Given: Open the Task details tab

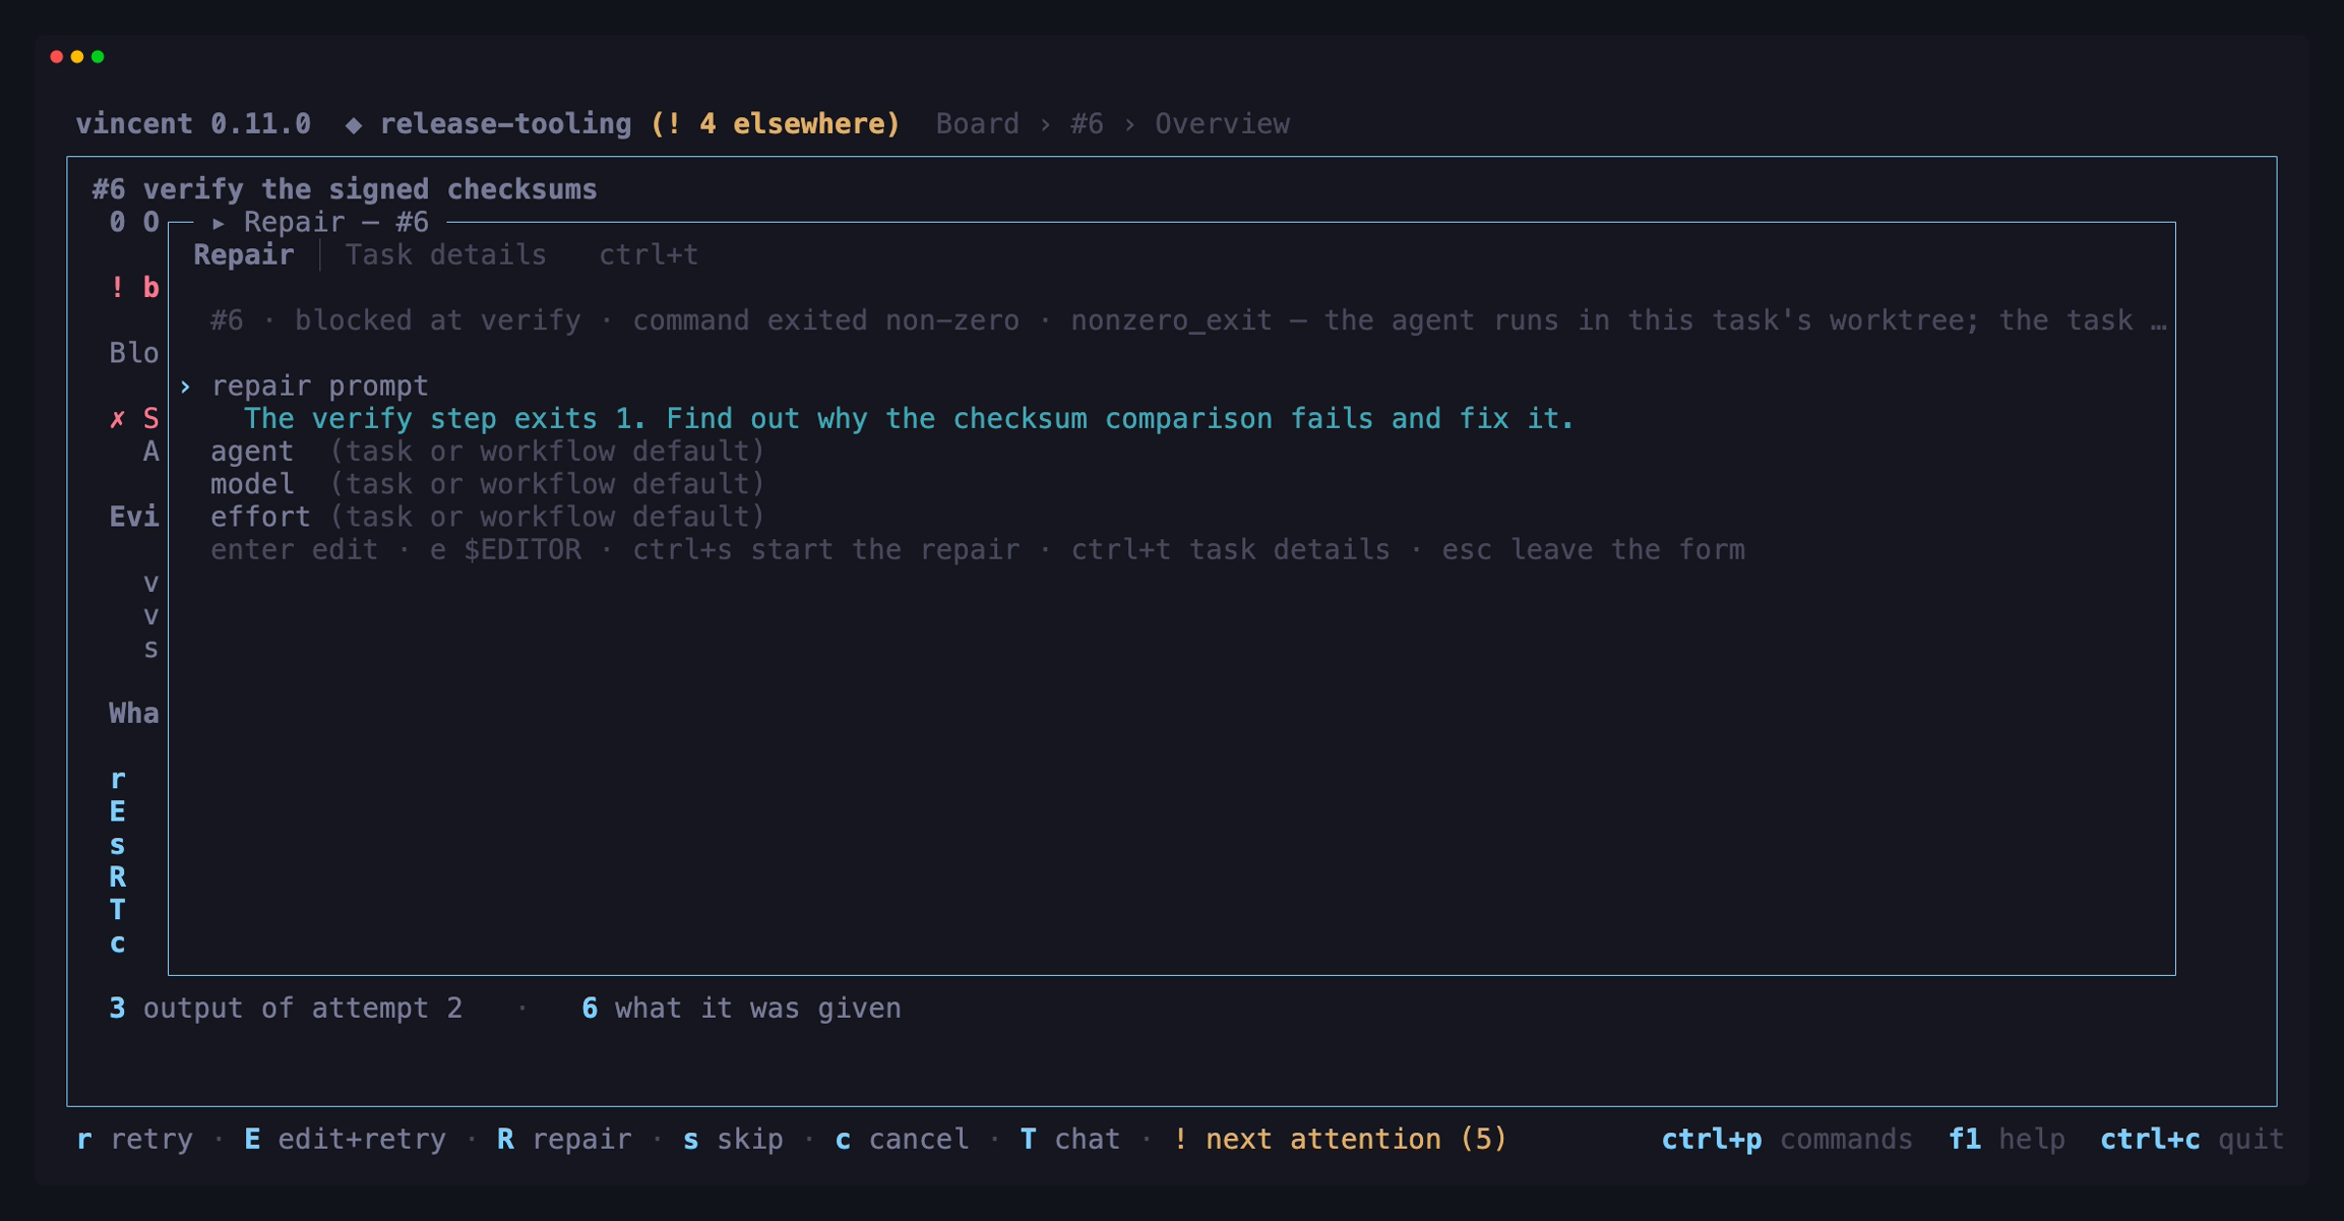Looking at the screenshot, I should 445,255.
